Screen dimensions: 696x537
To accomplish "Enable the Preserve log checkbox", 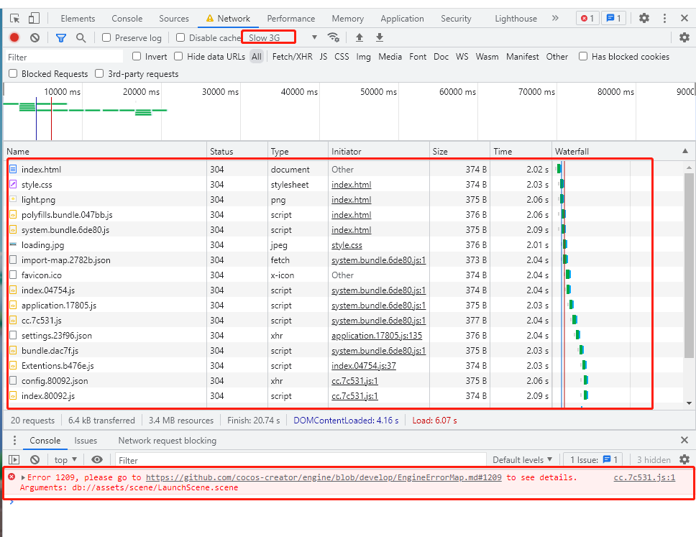I will 106,37.
